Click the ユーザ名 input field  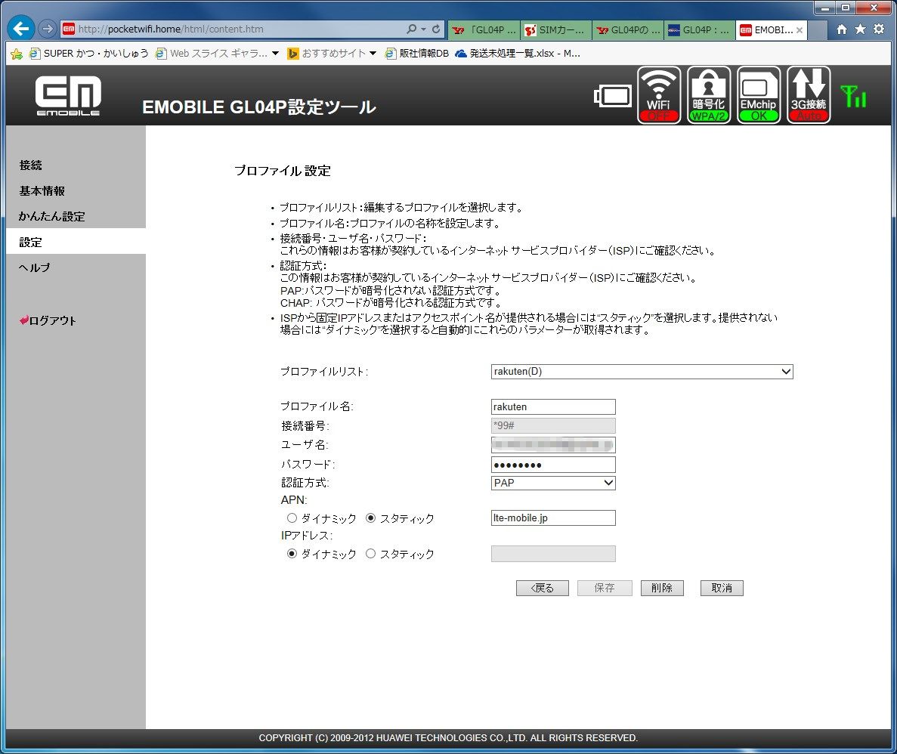pyautogui.click(x=553, y=444)
